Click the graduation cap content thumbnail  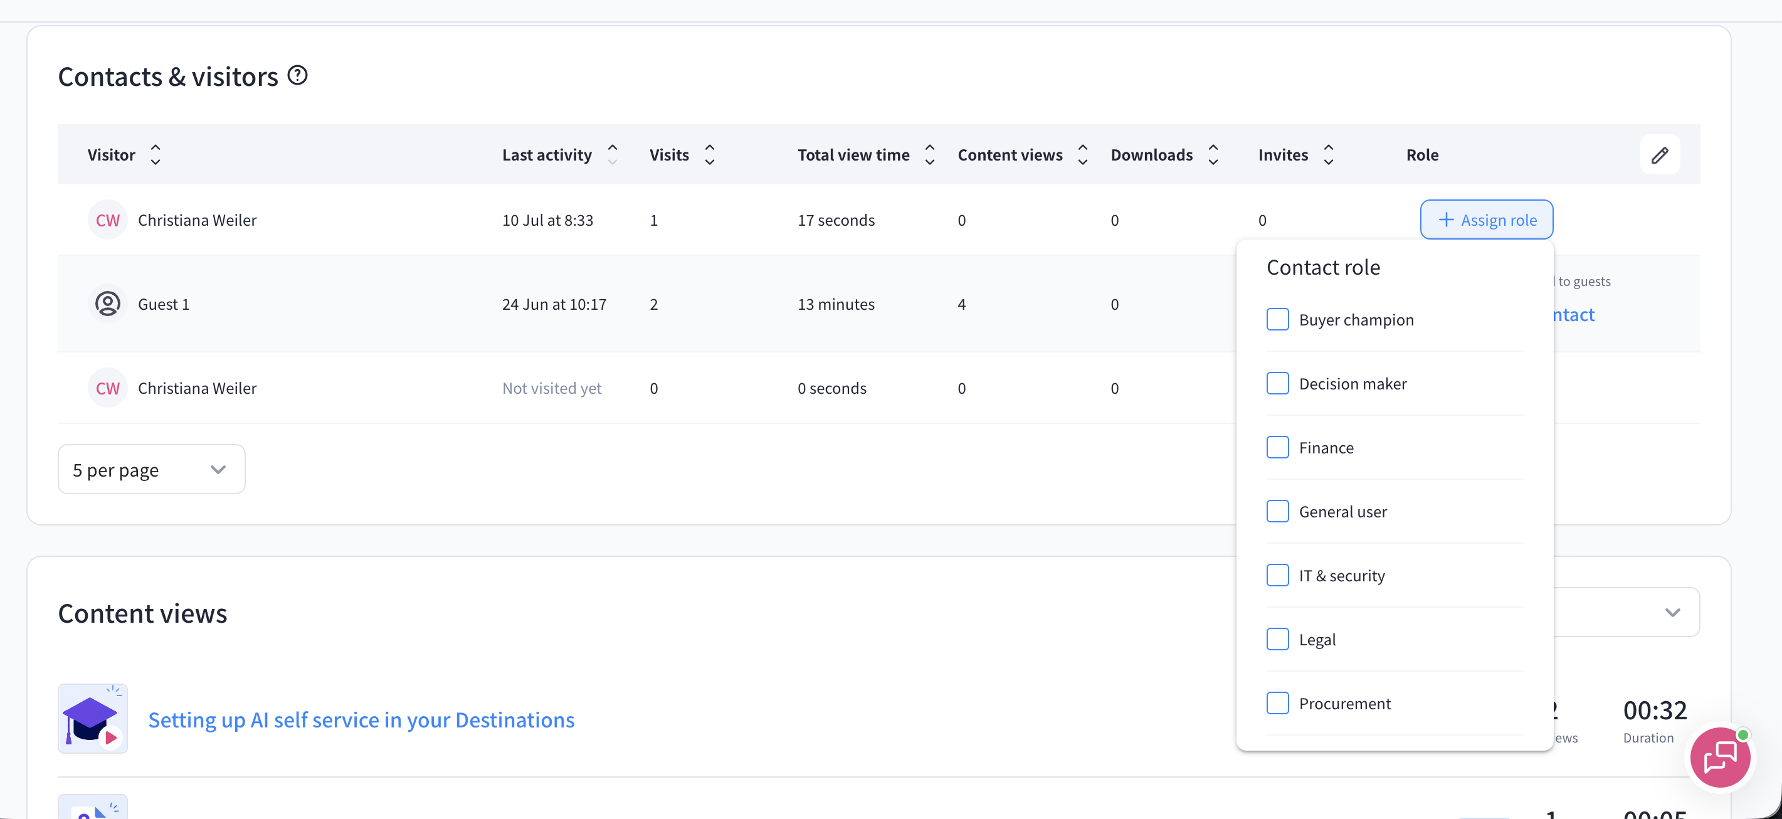(x=93, y=719)
